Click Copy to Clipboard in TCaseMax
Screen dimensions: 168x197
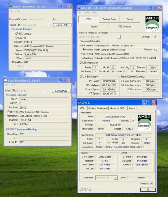18,19
